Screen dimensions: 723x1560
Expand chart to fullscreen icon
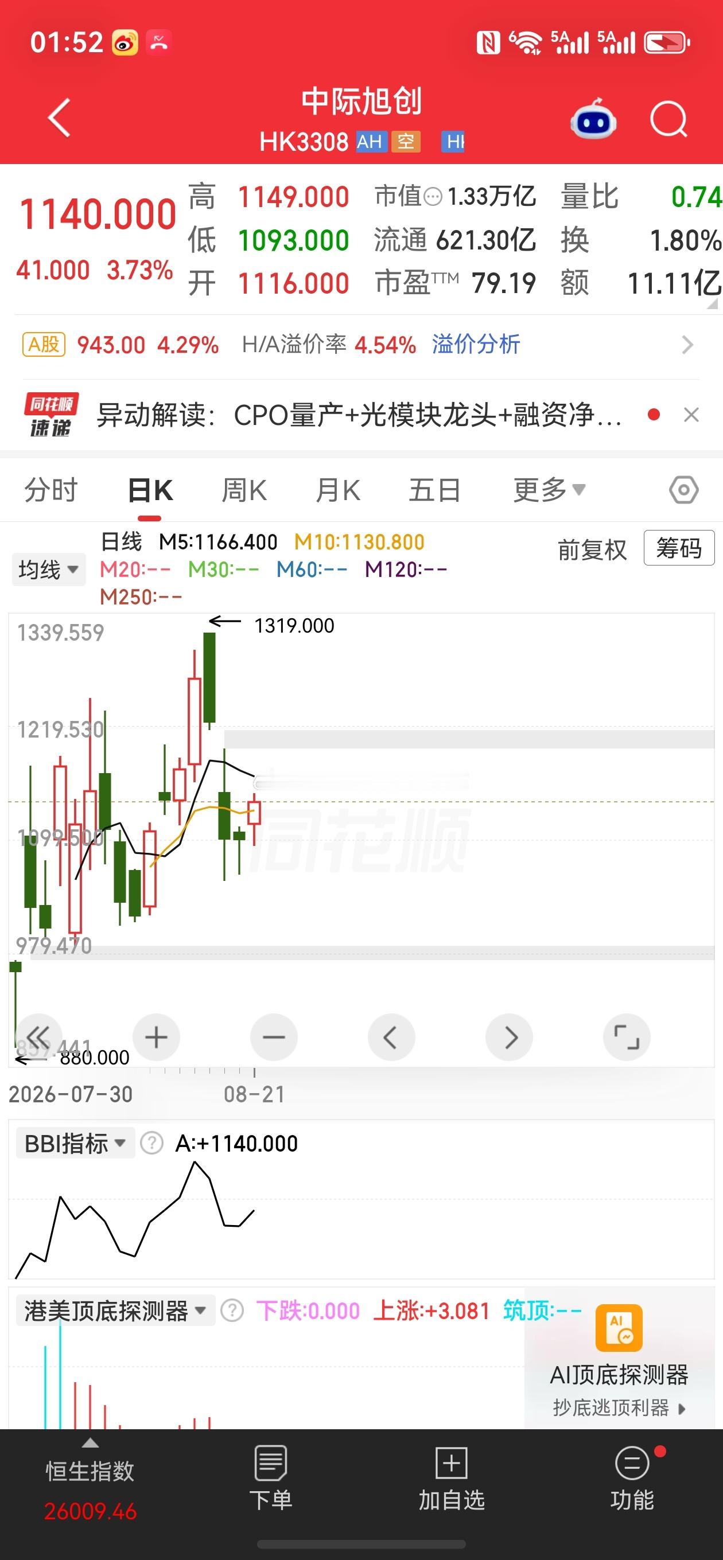[627, 1038]
